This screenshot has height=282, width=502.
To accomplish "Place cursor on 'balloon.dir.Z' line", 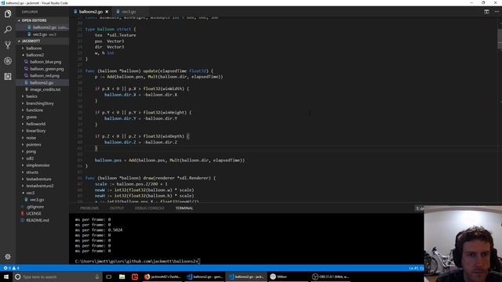I will click(x=140, y=142).
